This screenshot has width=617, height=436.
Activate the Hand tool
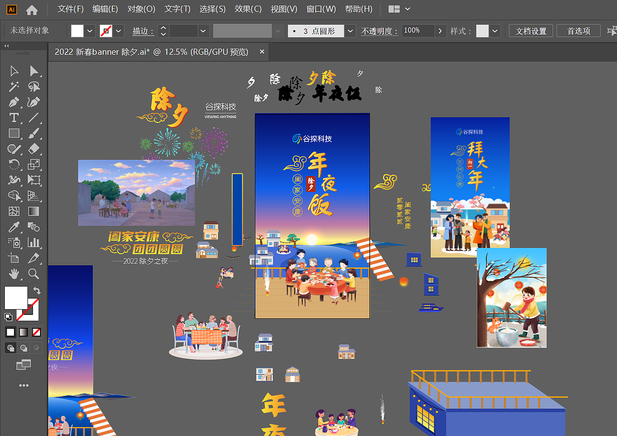click(14, 273)
